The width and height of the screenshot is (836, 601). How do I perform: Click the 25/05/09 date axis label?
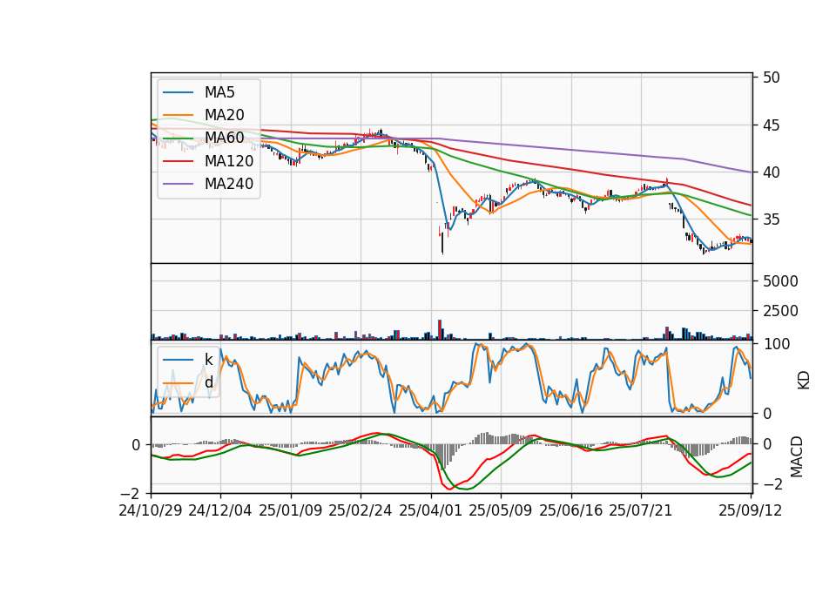click(x=501, y=510)
